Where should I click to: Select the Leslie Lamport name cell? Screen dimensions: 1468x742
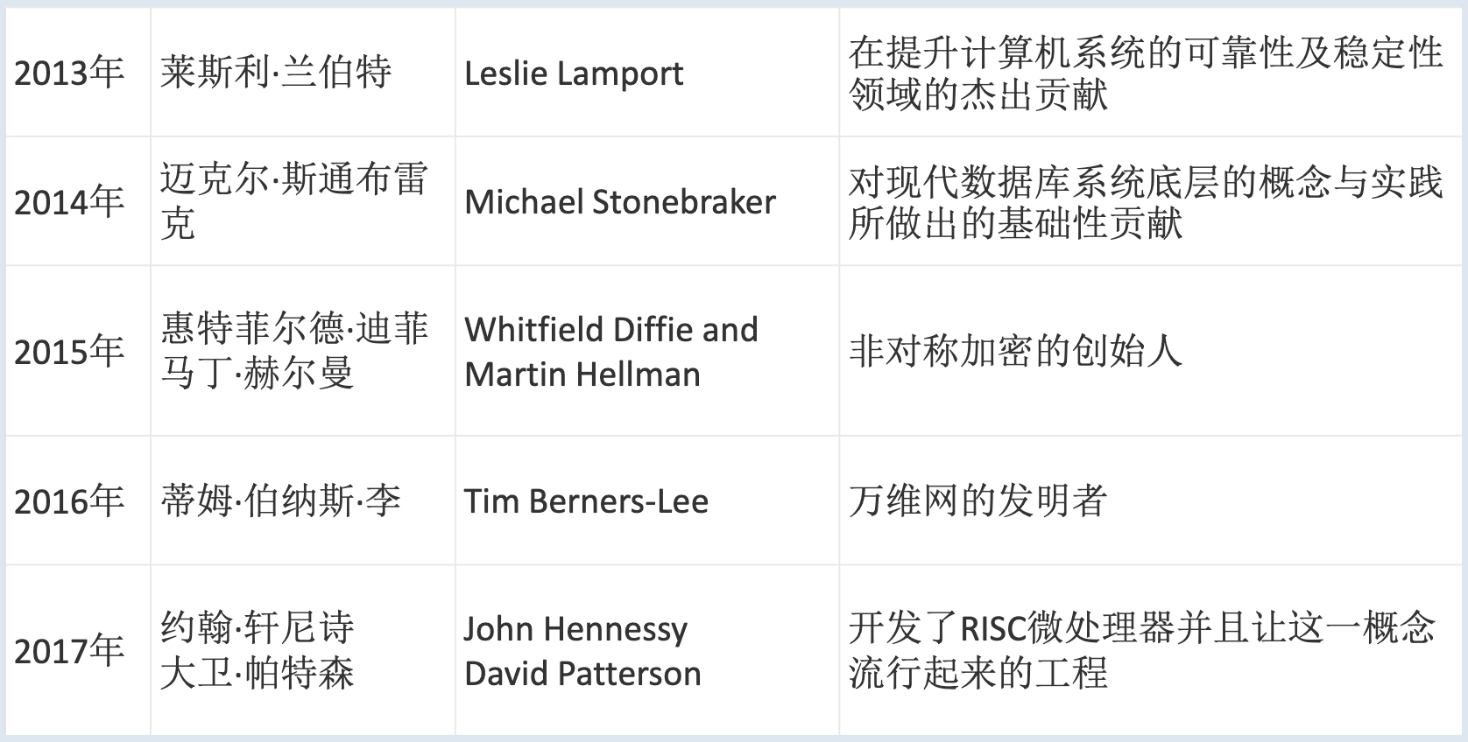(647, 73)
